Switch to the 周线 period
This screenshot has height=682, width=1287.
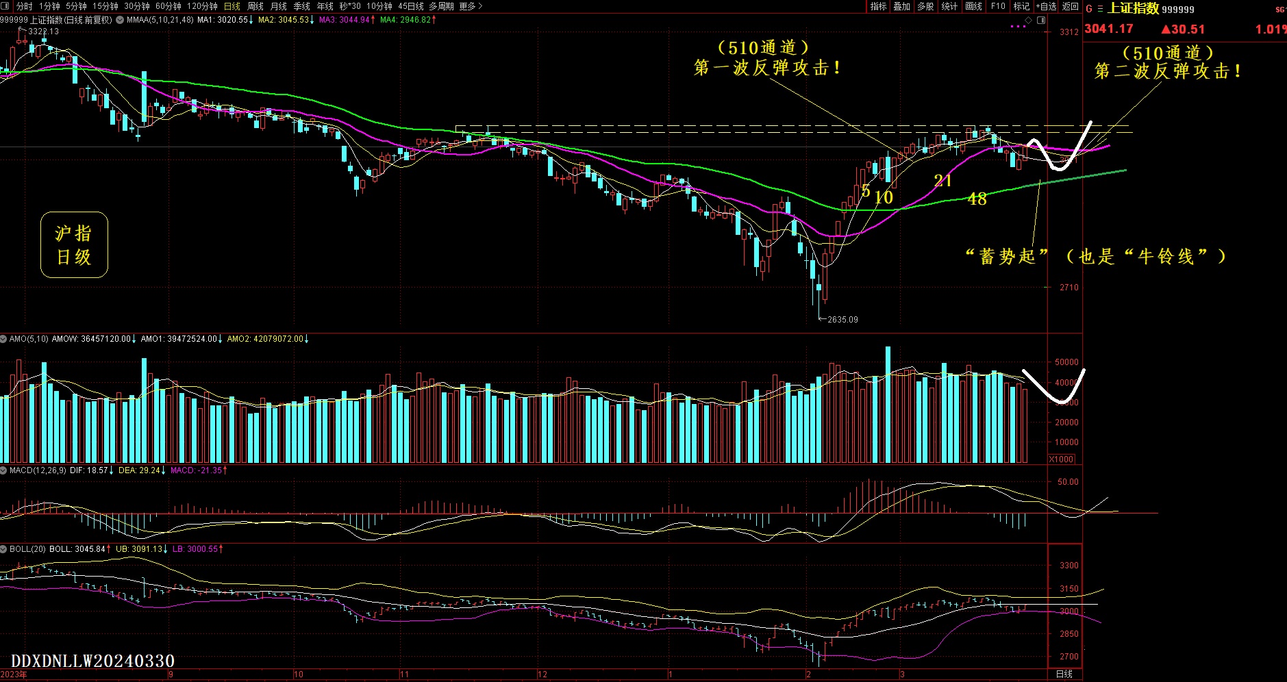point(255,6)
